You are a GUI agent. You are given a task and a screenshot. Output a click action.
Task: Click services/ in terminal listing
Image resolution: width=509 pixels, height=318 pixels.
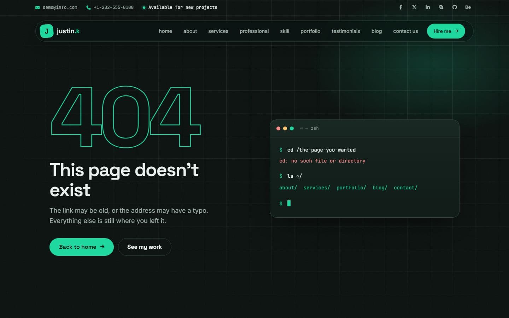tap(317, 188)
